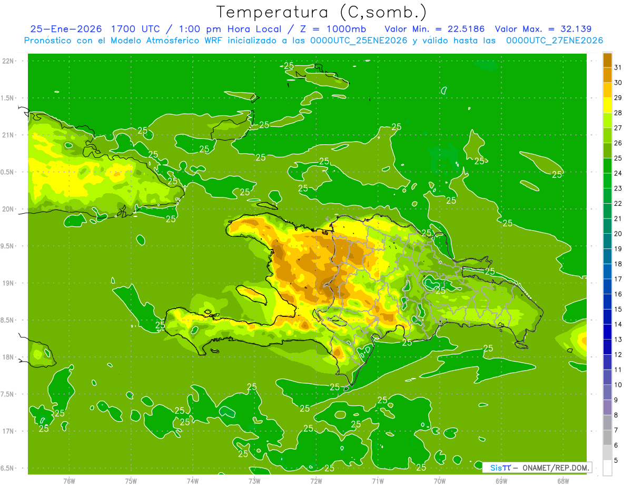Click the dark orange legend block above 31
The image size is (632, 488).
click(607, 60)
